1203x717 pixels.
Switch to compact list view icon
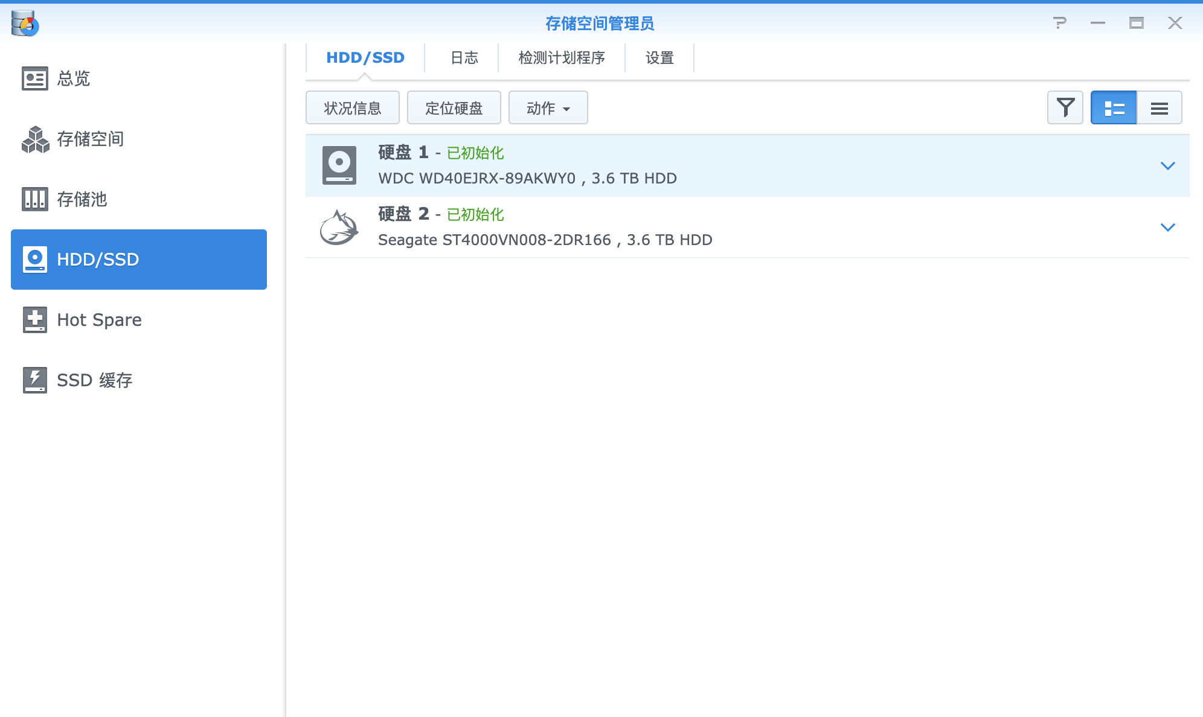(x=1160, y=107)
